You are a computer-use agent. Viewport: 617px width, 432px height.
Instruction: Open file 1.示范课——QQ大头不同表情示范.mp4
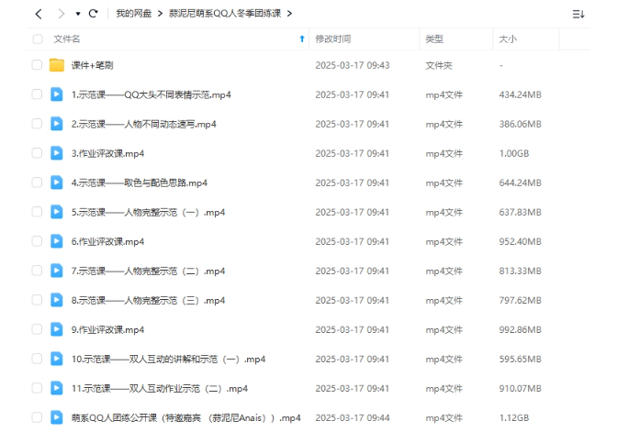[151, 94]
